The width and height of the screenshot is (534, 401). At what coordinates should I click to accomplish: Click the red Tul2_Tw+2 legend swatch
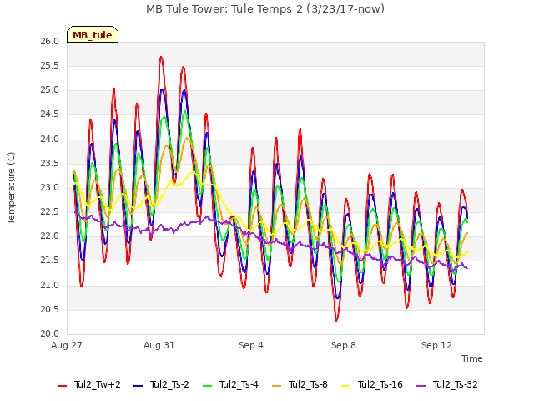pyautogui.click(x=62, y=386)
